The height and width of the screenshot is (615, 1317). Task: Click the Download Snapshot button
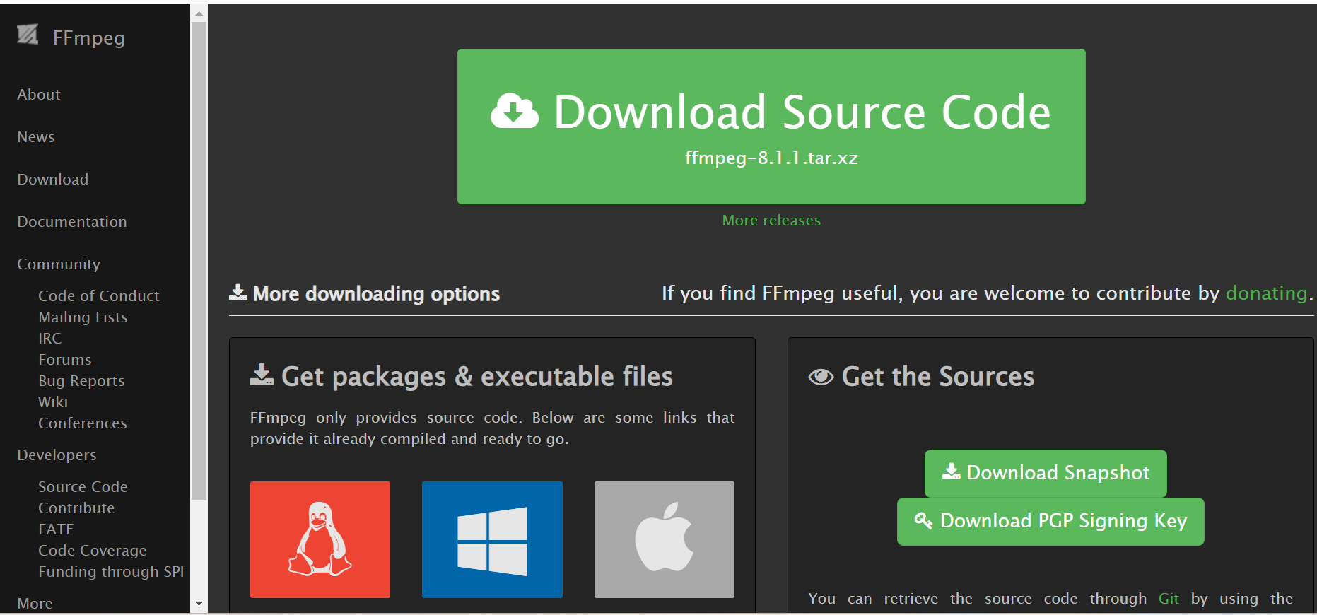point(1046,473)
